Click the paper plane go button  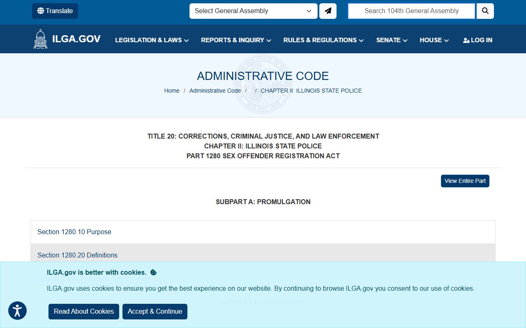(x=328, y=11)
